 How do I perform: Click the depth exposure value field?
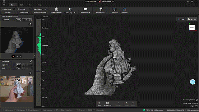[x=27, y=20]
